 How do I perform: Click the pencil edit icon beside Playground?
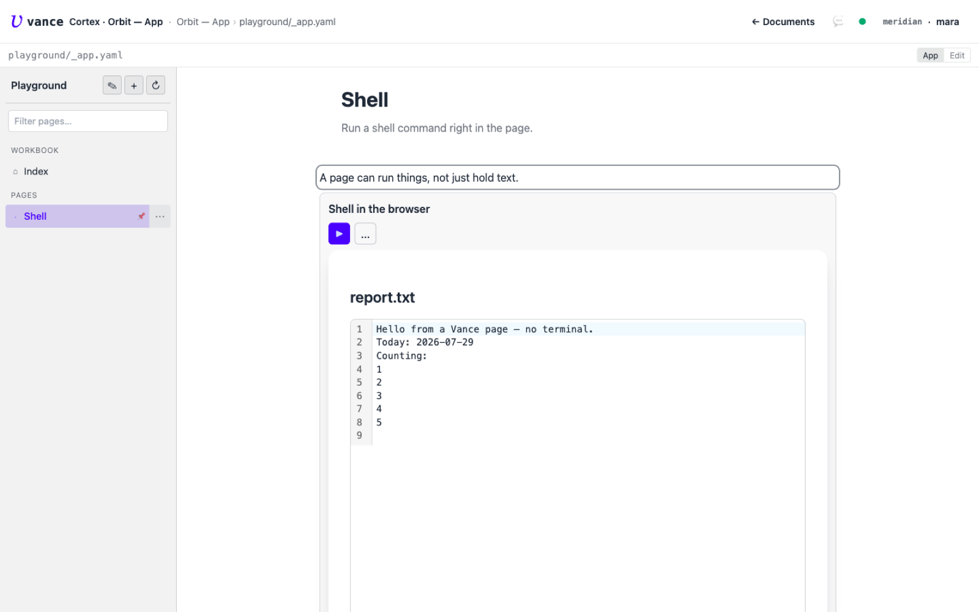(x=112, y=85)
